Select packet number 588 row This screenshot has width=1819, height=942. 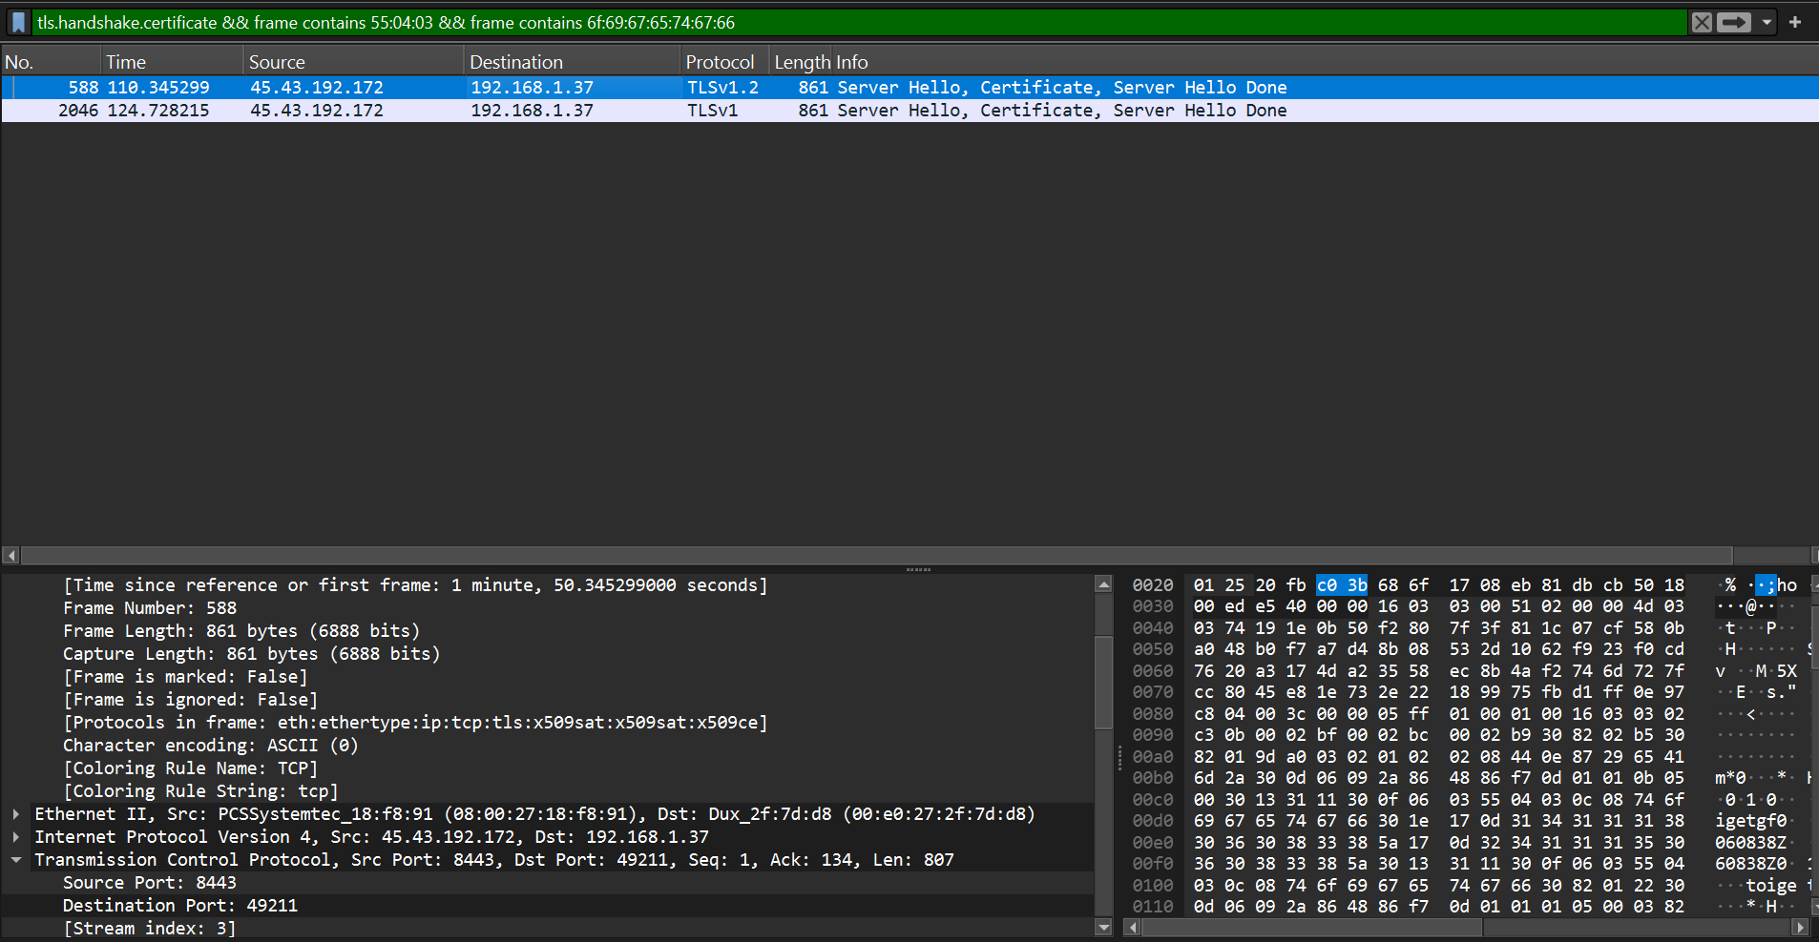909,88
